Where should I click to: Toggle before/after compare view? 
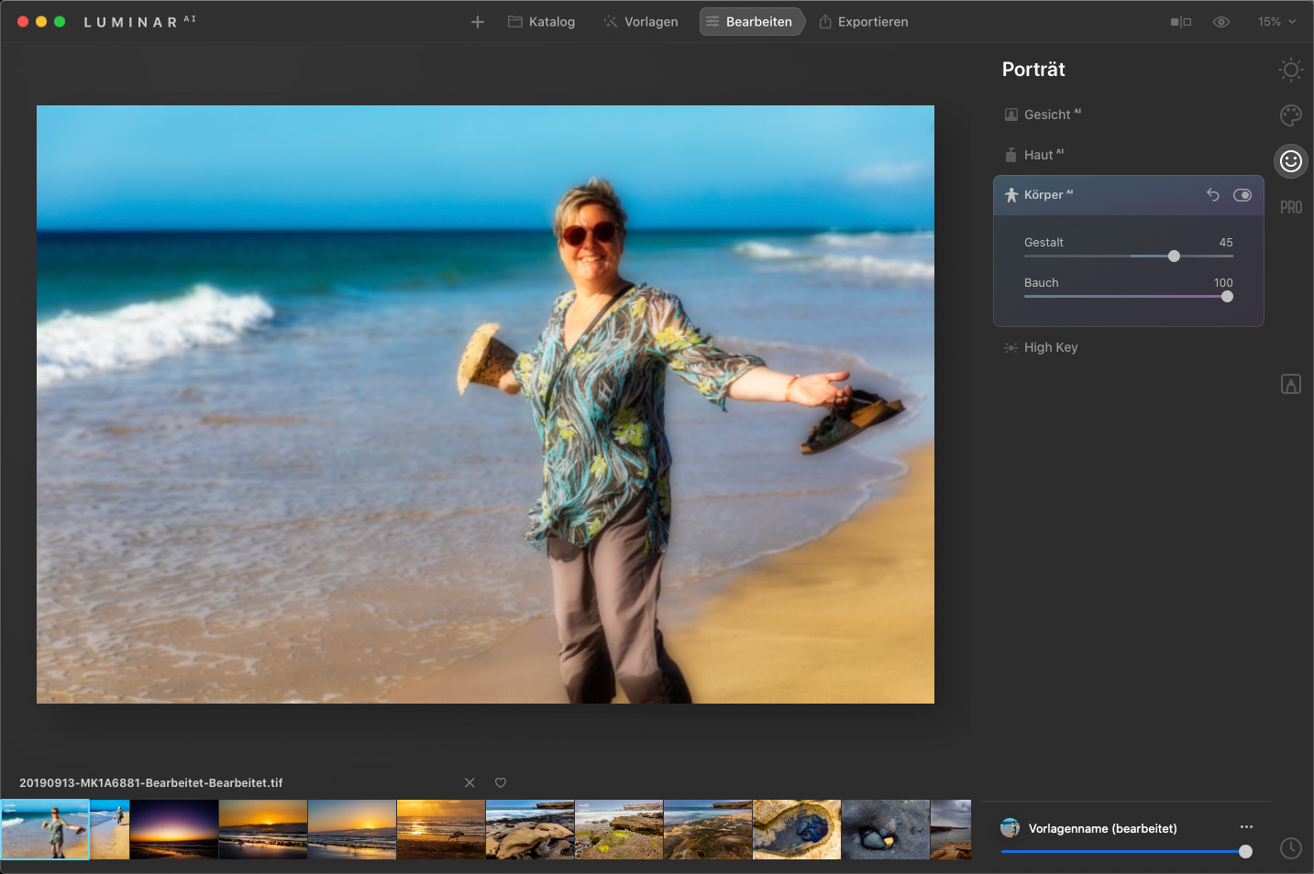pyautogui.click(x=1180, y=22)
